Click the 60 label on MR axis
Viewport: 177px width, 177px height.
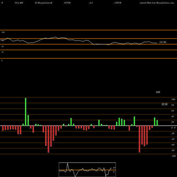(173, 111)
